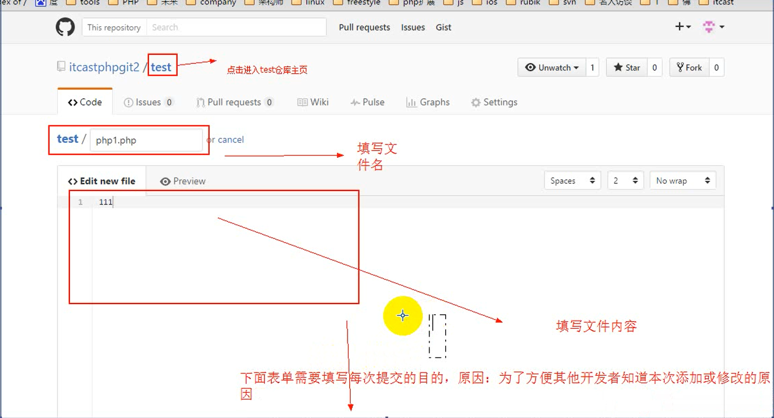Select the Edit new file tab
The height and width of the screenshot is (418, 774).
(x=102, y=181)
